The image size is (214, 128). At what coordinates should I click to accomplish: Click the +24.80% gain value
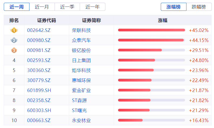tap(199, 60)
